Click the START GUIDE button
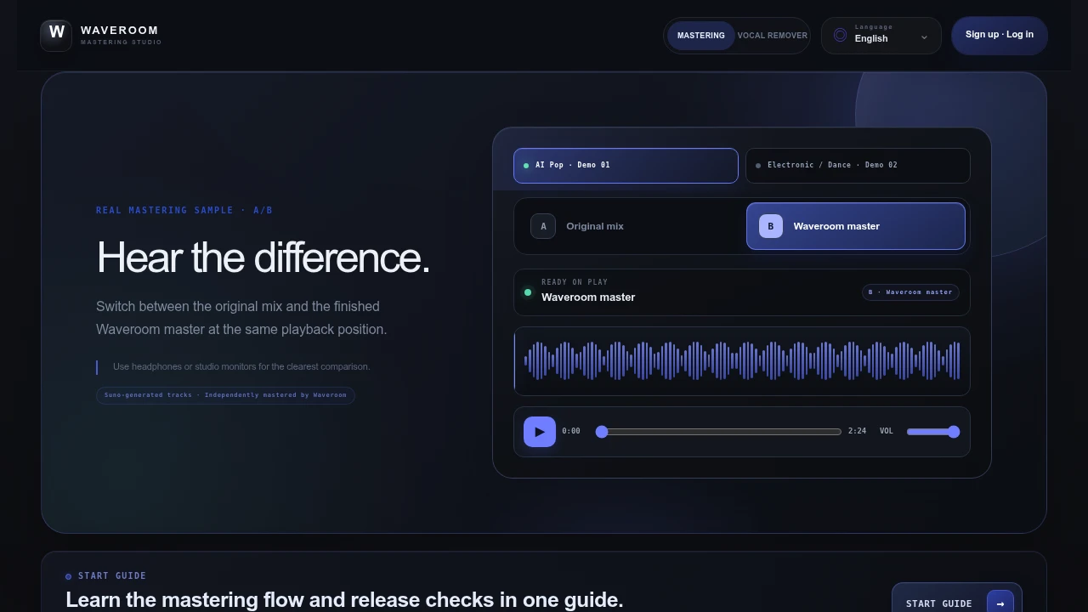 point(956,603)
